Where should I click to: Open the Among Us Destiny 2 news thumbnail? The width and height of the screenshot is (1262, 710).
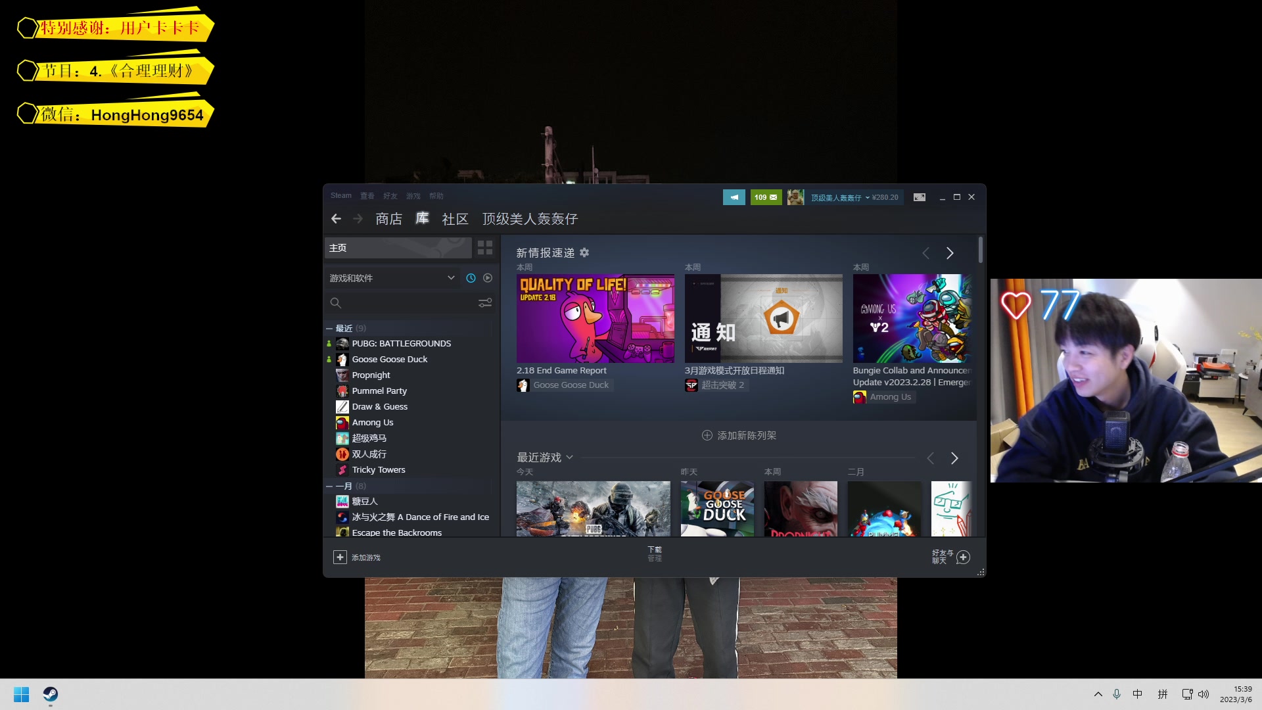[x=913, y=319]
